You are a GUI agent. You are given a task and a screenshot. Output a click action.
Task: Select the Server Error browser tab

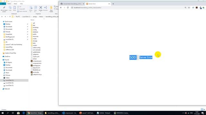pyautogui.click(x=98, y=4)
